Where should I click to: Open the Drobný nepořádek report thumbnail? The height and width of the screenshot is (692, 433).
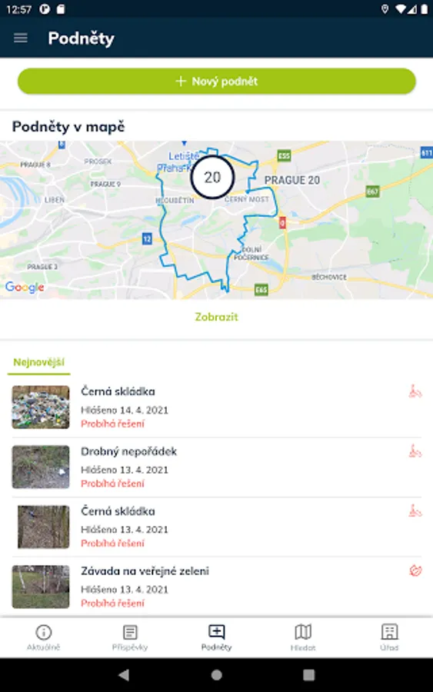[x=41, y=467]
